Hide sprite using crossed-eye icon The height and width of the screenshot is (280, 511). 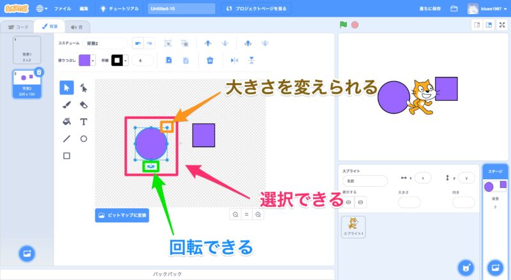[x=362, y=202]
